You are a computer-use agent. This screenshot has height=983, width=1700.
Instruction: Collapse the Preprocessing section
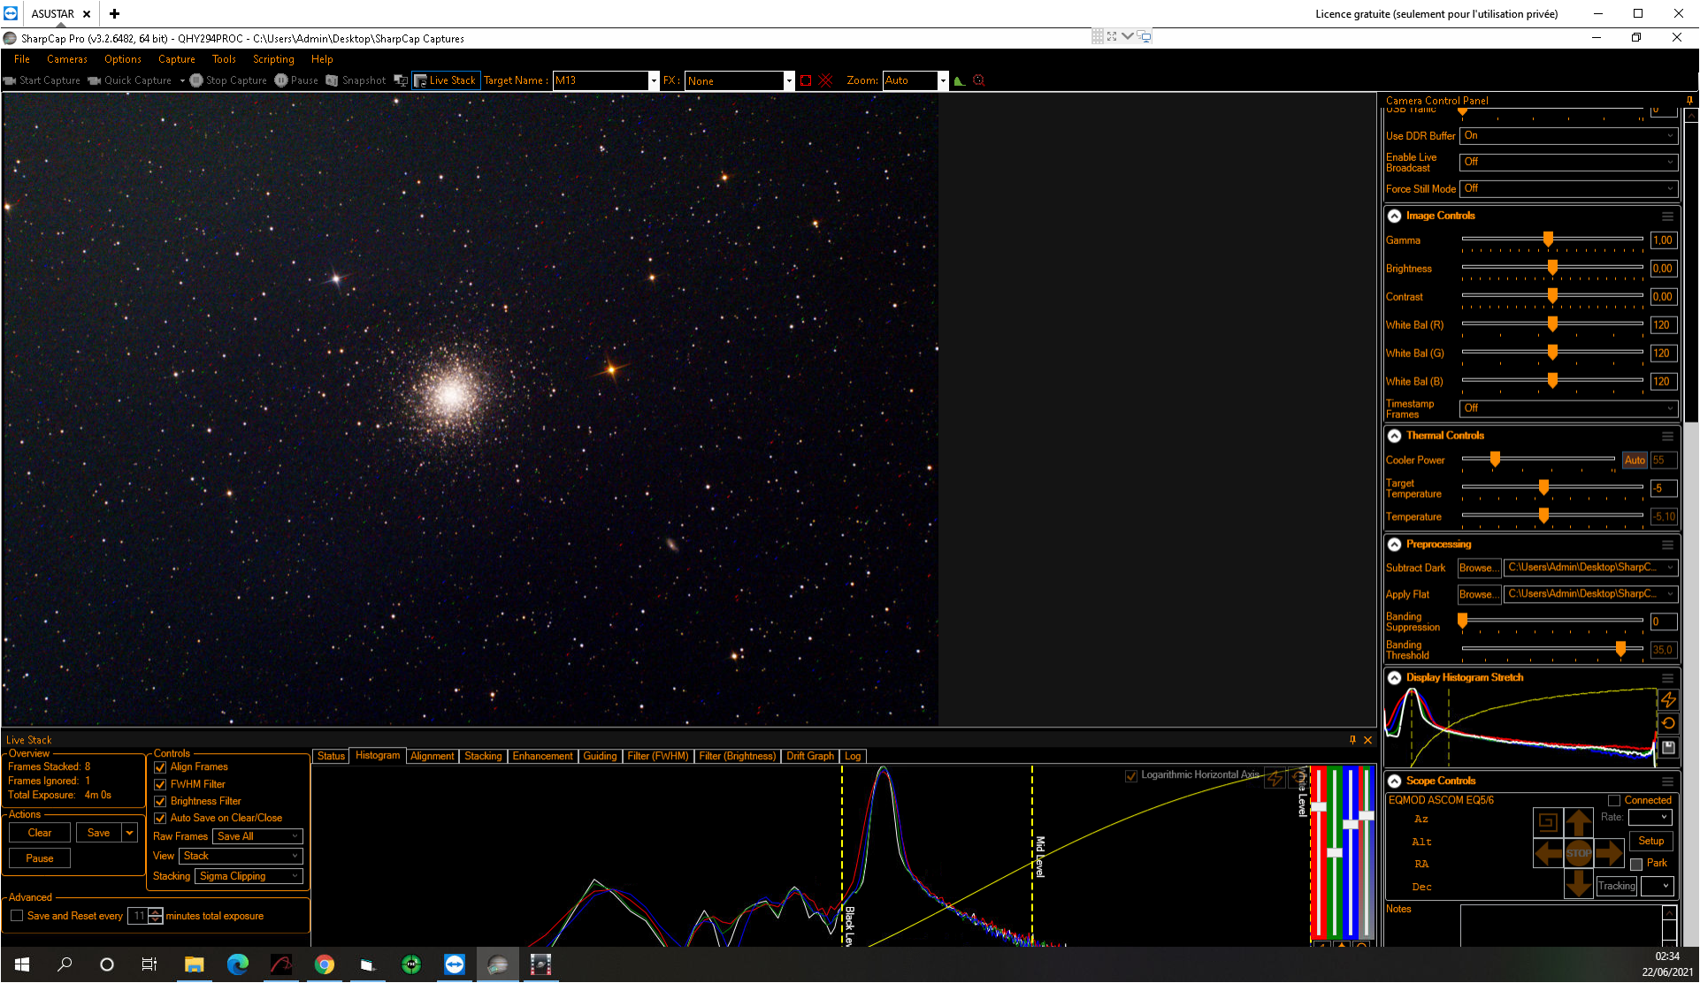1395,545
